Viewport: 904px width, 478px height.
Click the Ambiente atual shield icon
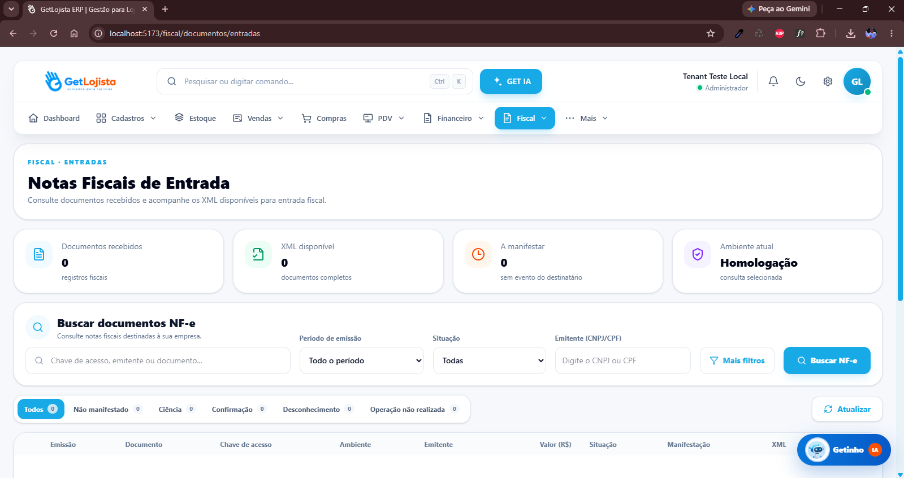pos(698,254)
